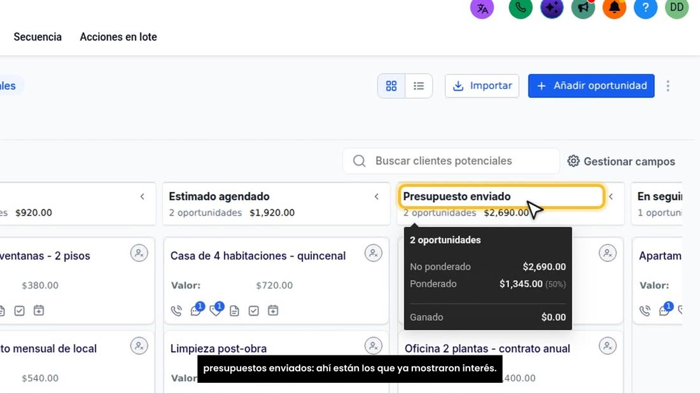700x393 pixels.
Task: Switch to the grid board view
Action: [x=391, y=86]
